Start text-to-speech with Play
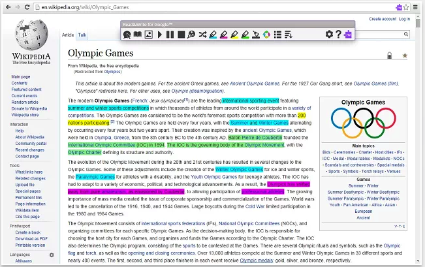This screenshot has height=267, width=425. [160, 35]
